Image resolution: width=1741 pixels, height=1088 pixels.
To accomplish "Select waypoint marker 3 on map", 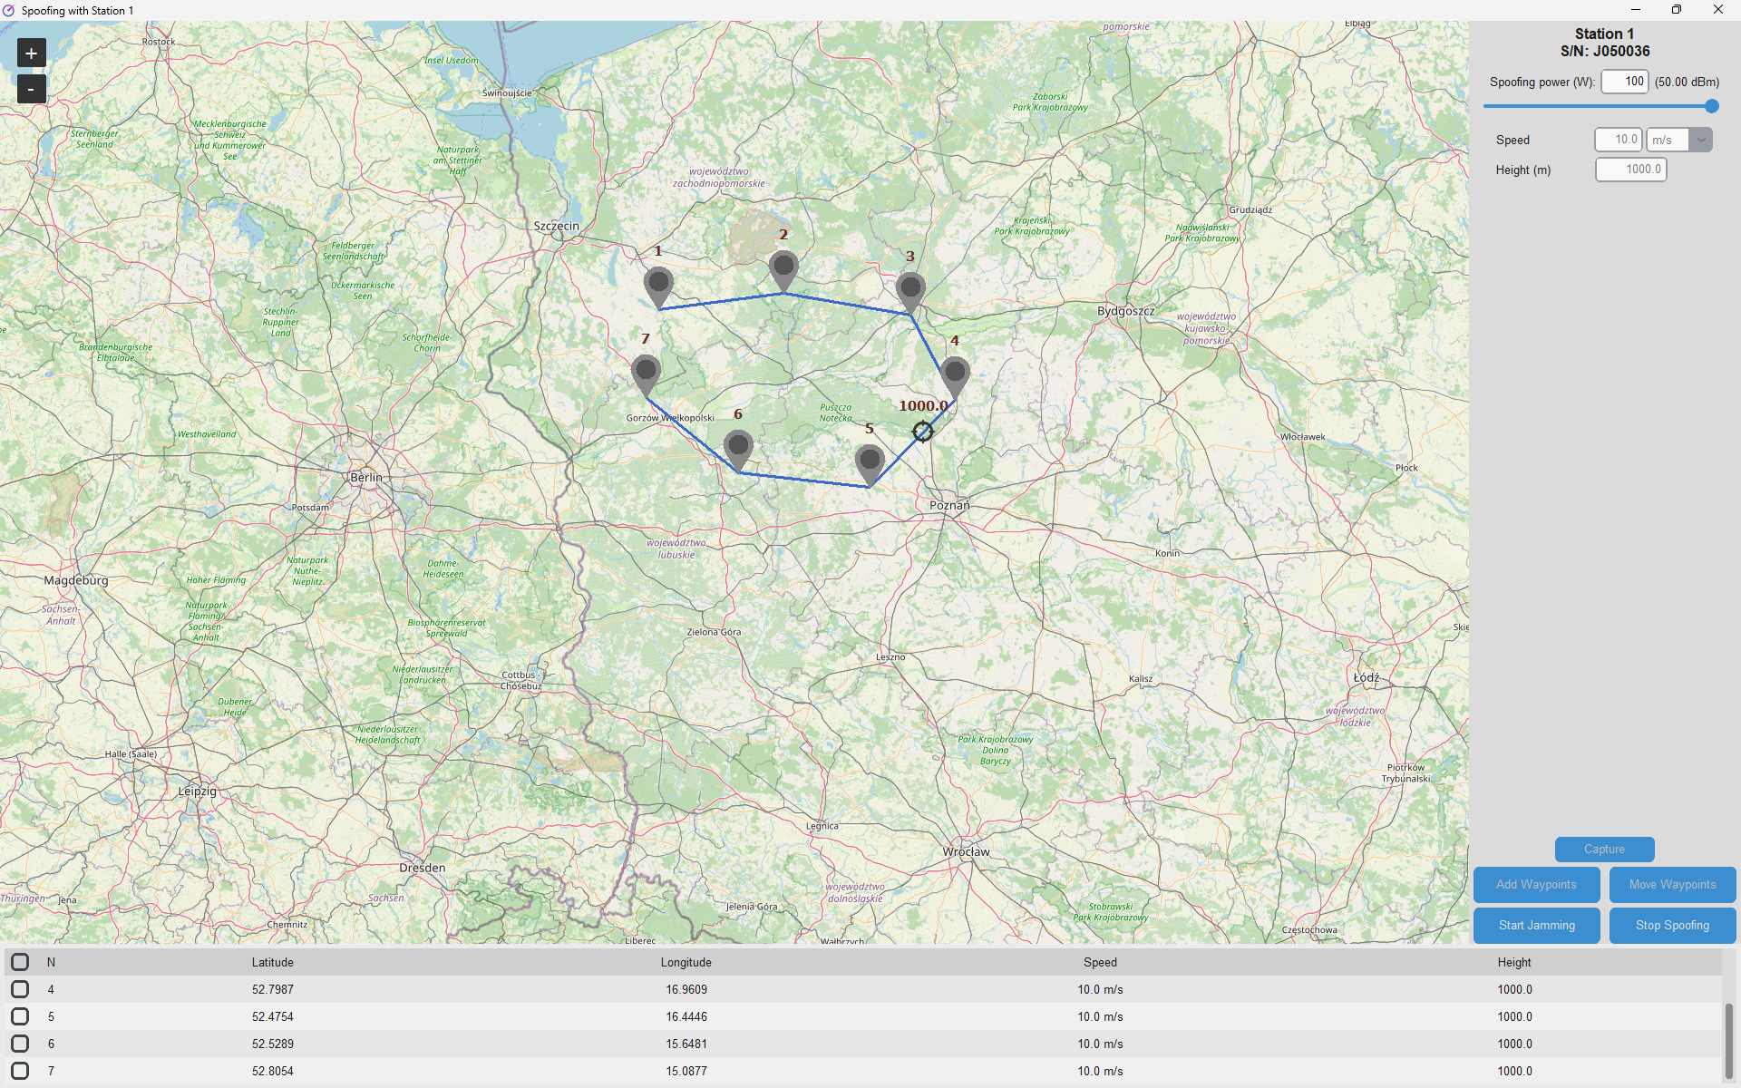I will coord(910,293).
